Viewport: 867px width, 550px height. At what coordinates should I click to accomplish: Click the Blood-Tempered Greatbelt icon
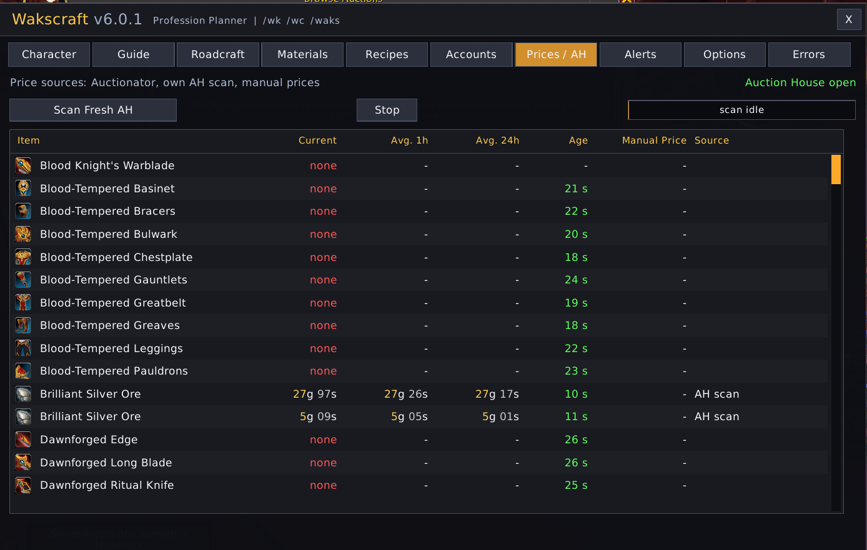[23, 303]
